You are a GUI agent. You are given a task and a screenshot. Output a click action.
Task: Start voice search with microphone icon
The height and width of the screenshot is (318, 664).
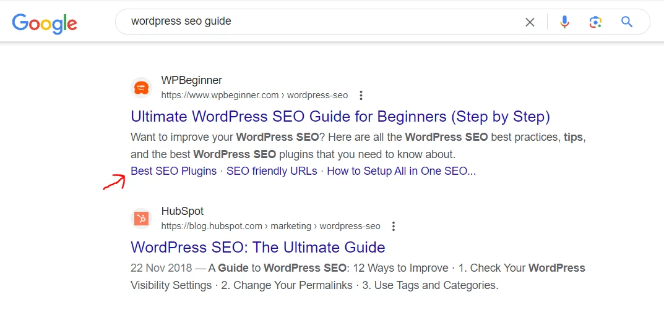(564, 22)
